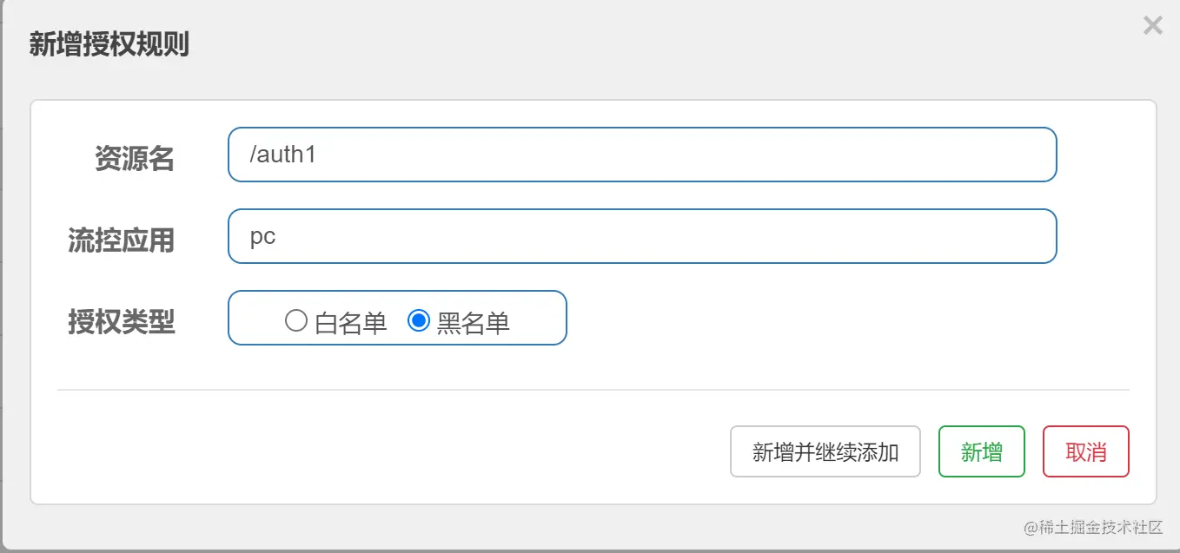Confirm the new authorization rule
This screenshot has height=553, width=1180.
[x=981, y=451]
